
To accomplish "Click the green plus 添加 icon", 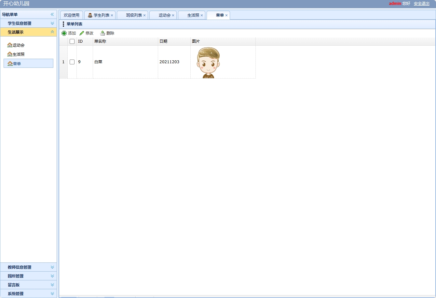I will tap(64, 33).
